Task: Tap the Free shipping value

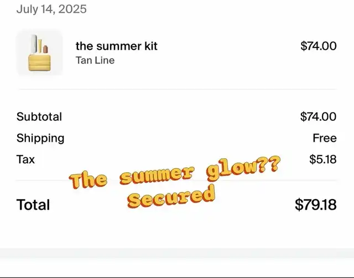Action: (325, 138)
